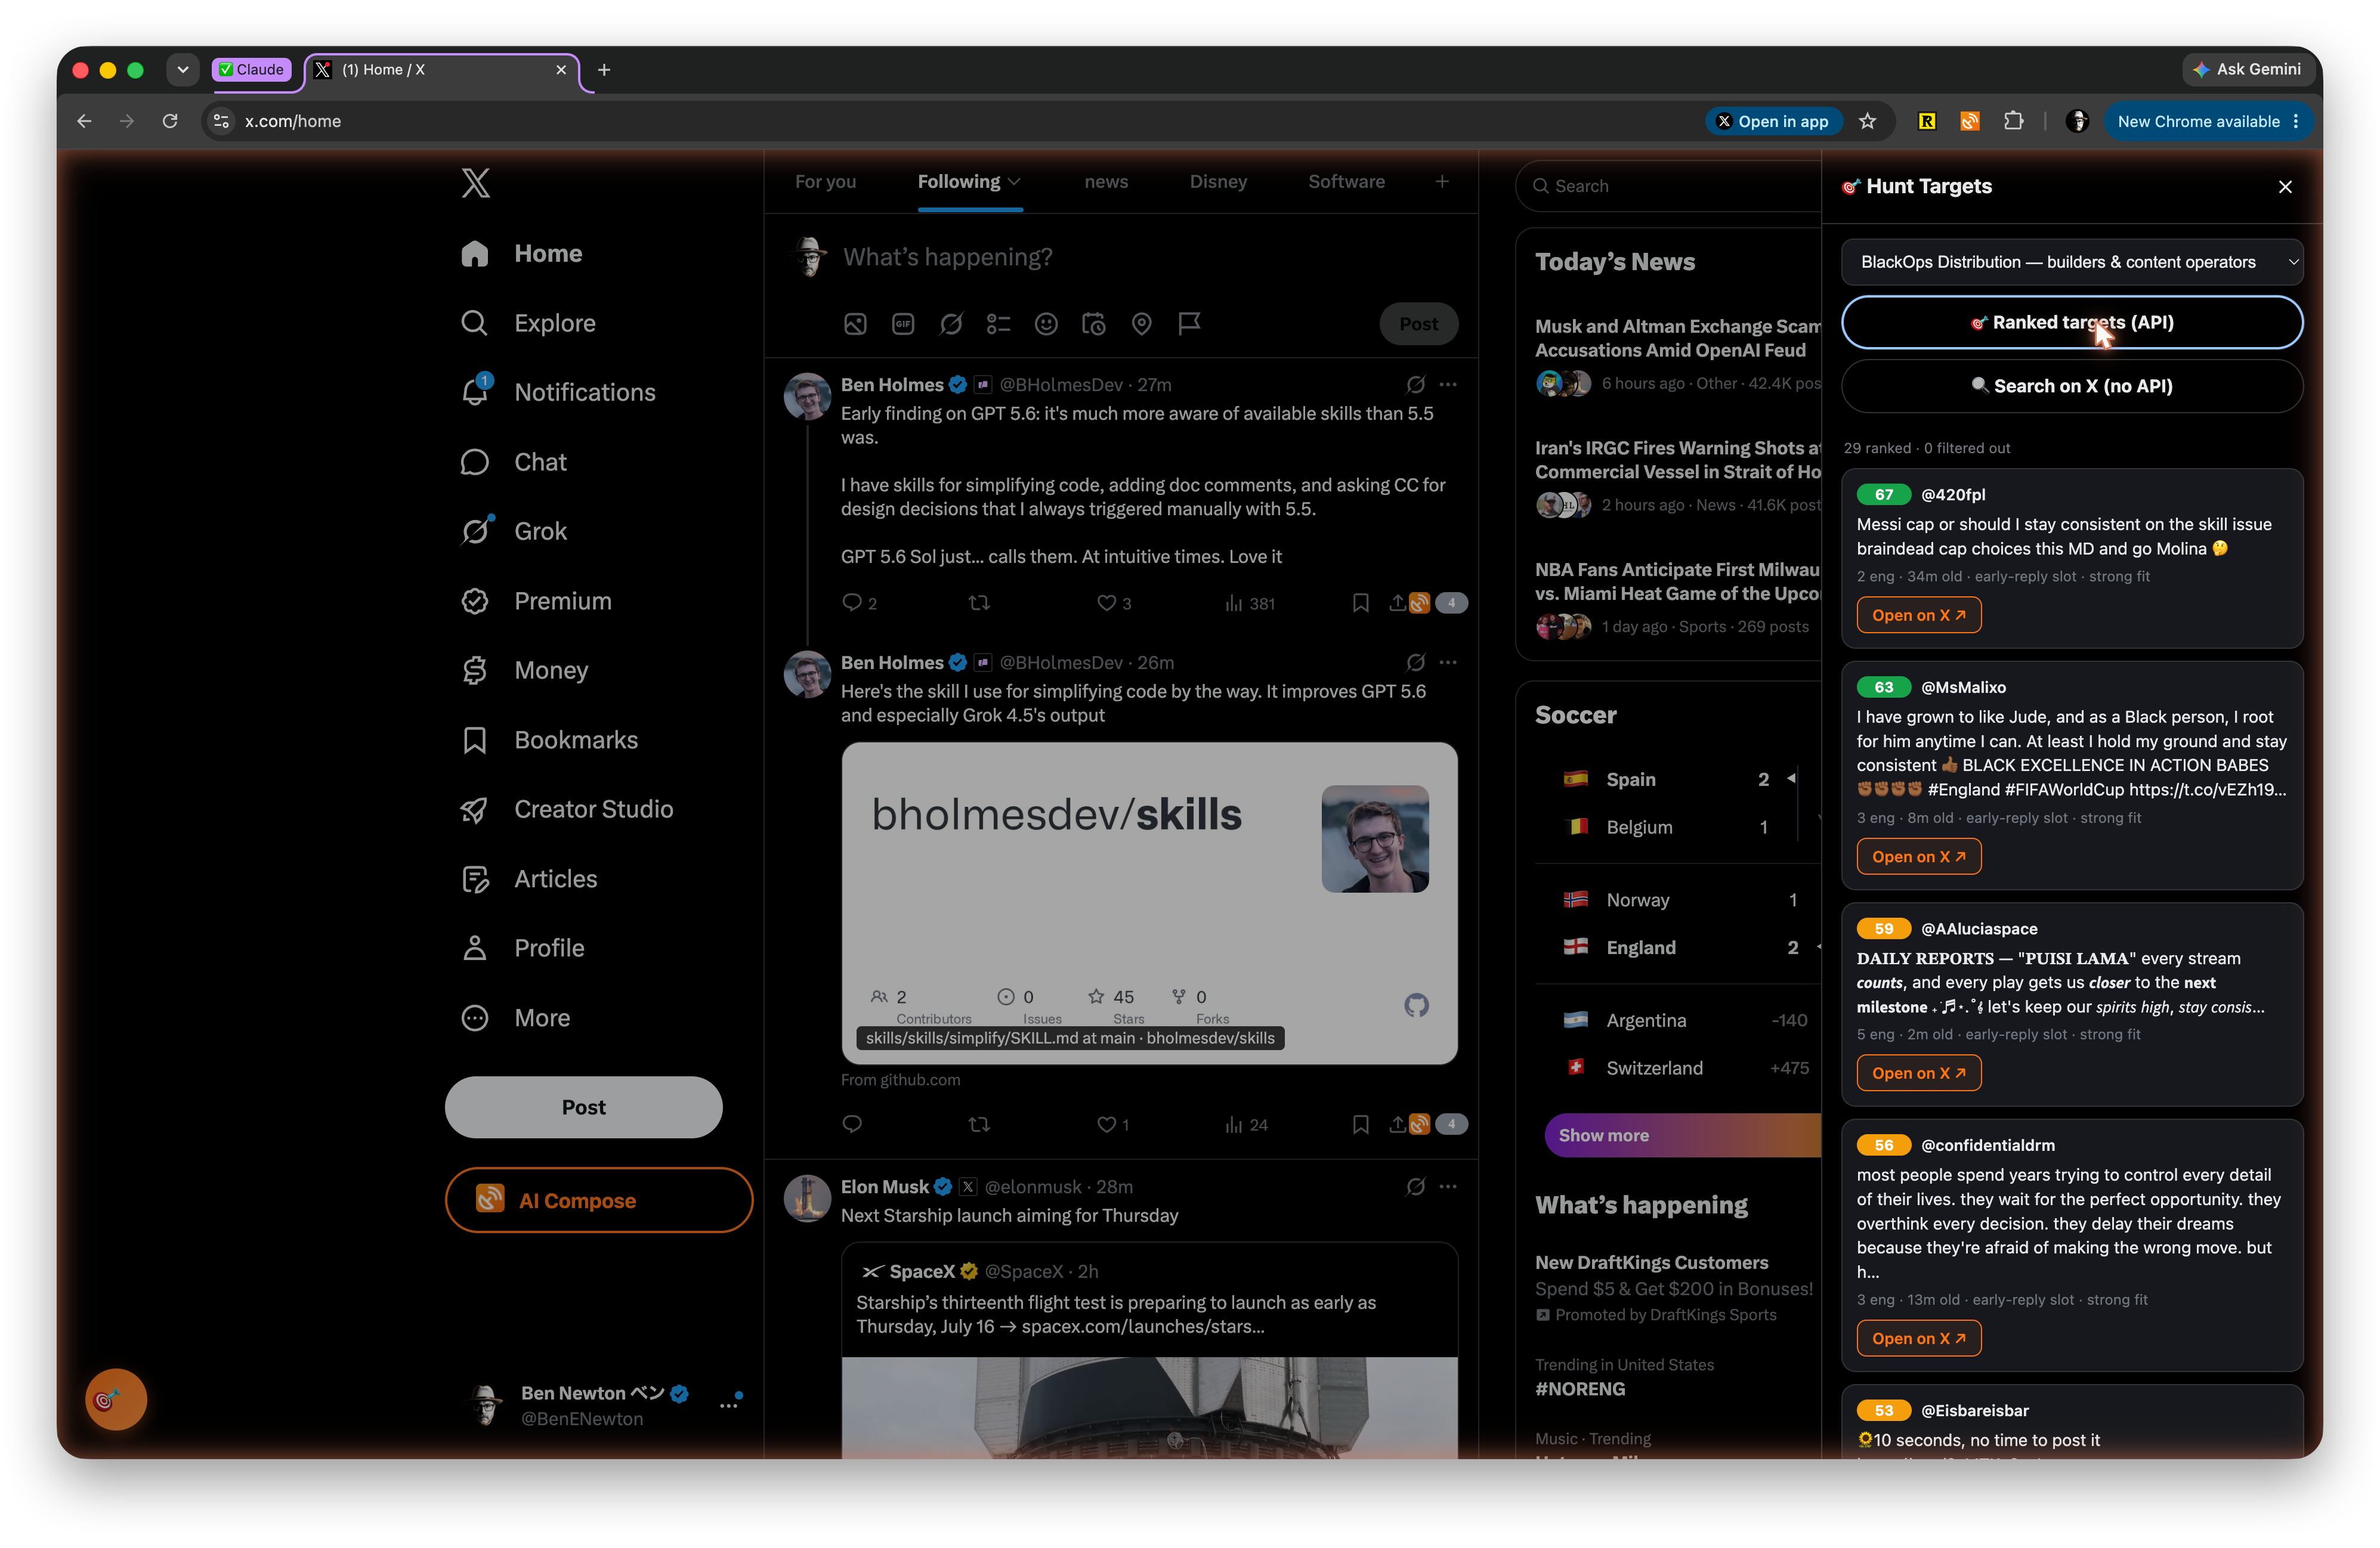Click the Bookmarks sidebar icon
2380x1548 pixels.
(475, 740)
